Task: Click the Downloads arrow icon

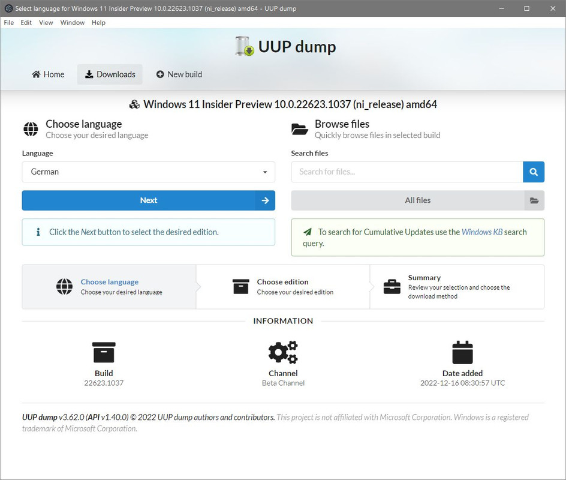Action: tap(89, 74)
